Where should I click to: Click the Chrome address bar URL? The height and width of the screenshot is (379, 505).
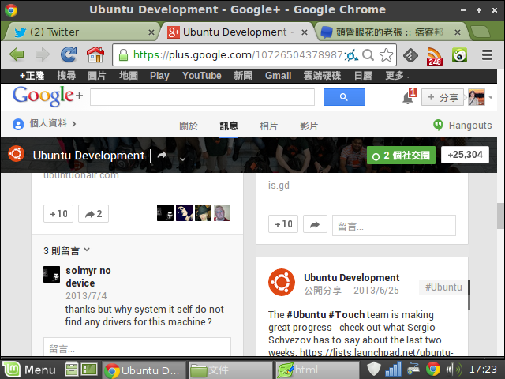tap(238, 55)
